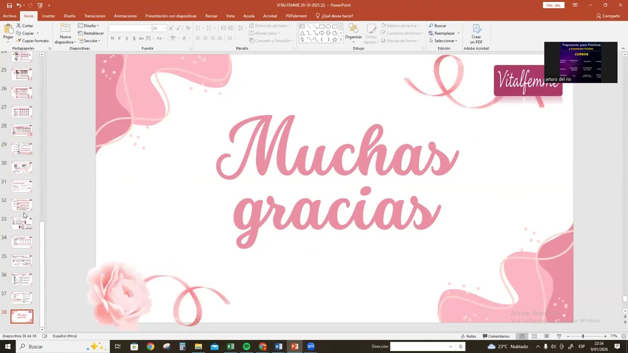Screen dimensions: 628x353
Task: Click the Inic. ses. sign-in button
Action: pyautogui.click(x=553, y=5)
